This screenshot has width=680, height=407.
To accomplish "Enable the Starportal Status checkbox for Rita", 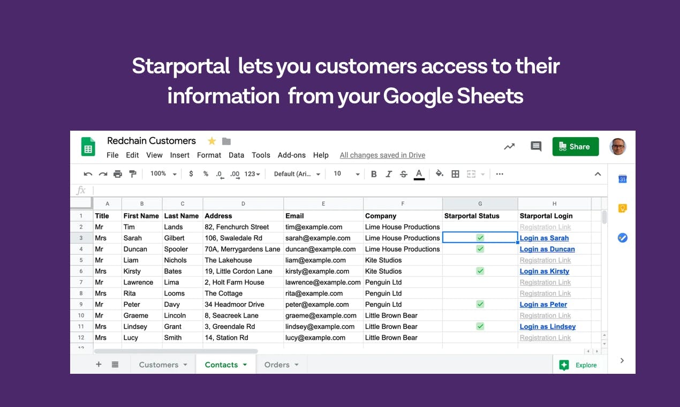I will tap(479, 293).
